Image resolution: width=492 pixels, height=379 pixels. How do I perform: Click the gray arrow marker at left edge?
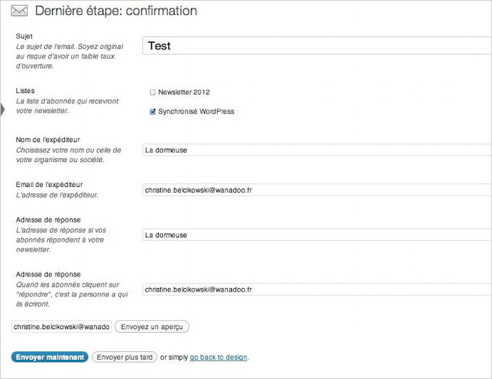click(3, 110)
